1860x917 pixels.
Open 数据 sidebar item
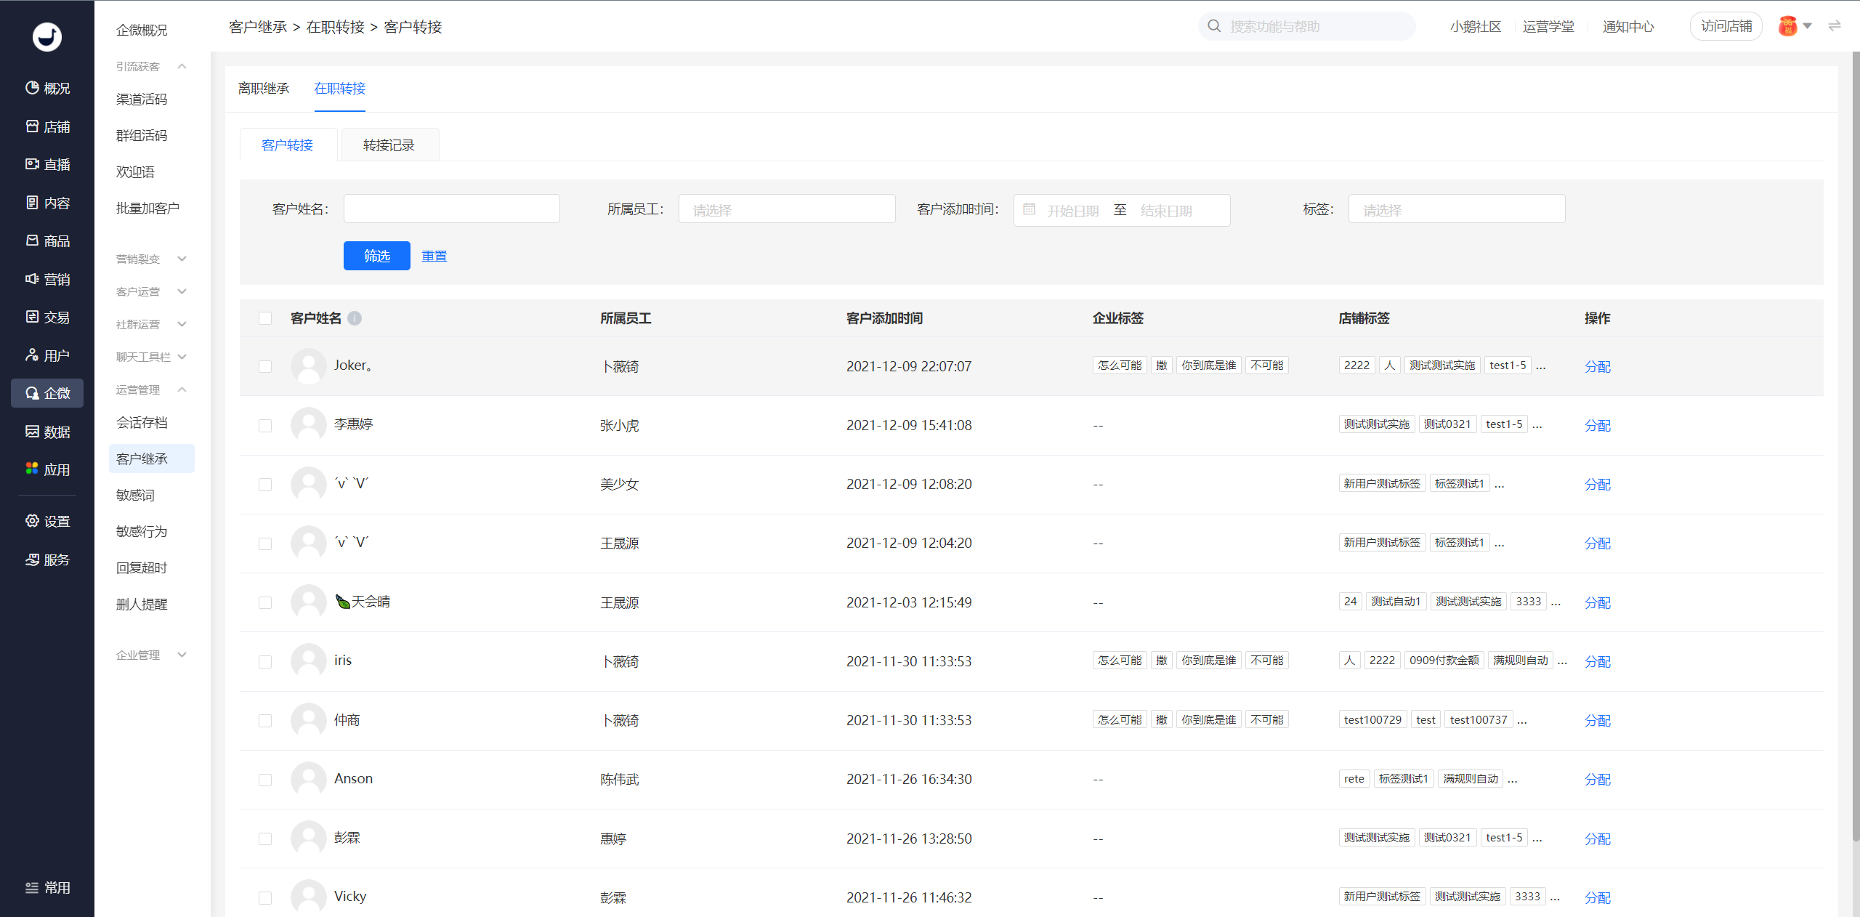point(47,432)
